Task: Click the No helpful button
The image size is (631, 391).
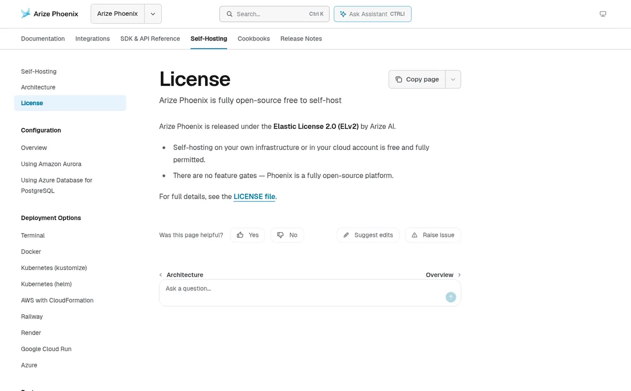Action: (287, 235)
